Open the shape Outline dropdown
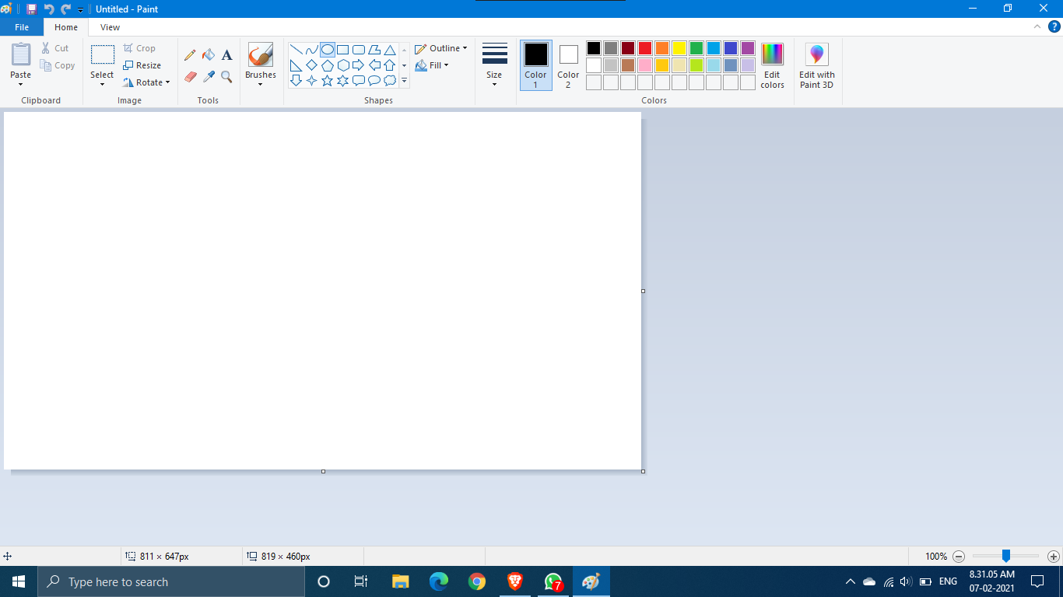1063x597 pixels. (x=441, y=48)
